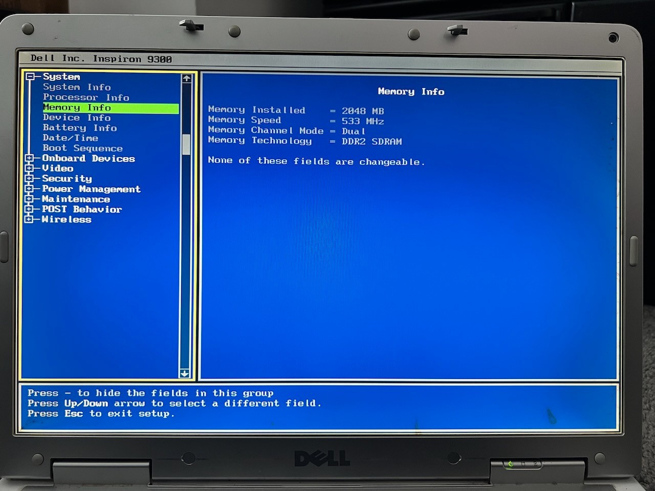Click the 533 MHz value

pos(363,121)
